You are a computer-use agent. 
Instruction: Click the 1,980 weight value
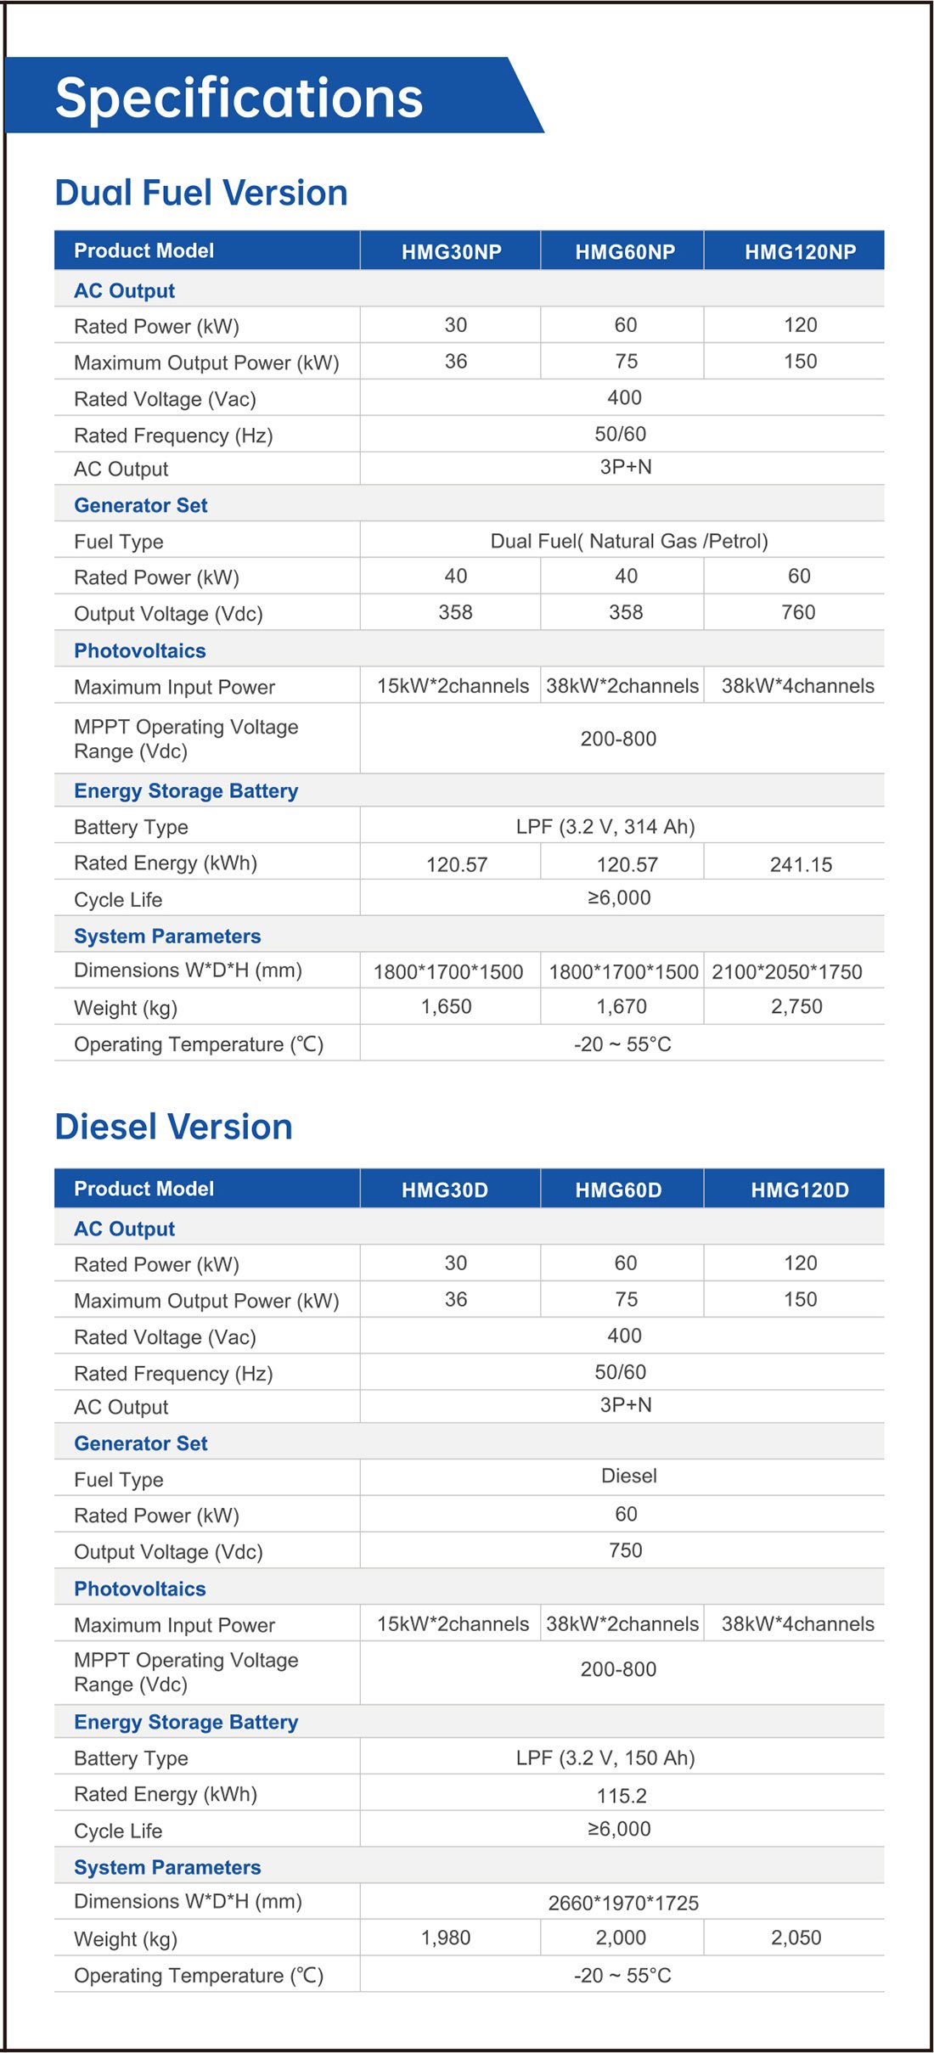click(446, 1938)
